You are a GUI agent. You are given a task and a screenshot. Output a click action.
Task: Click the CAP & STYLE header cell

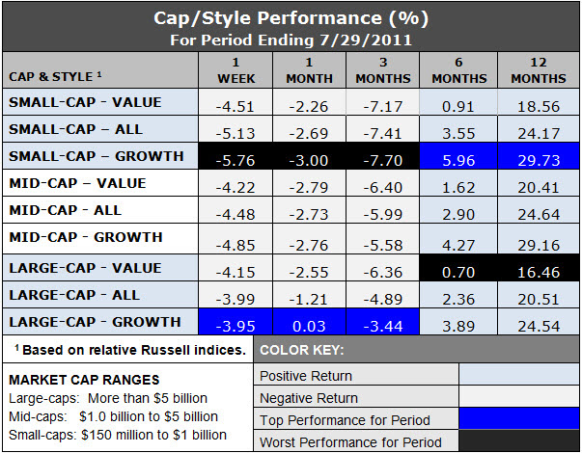[x=100, y=70]
